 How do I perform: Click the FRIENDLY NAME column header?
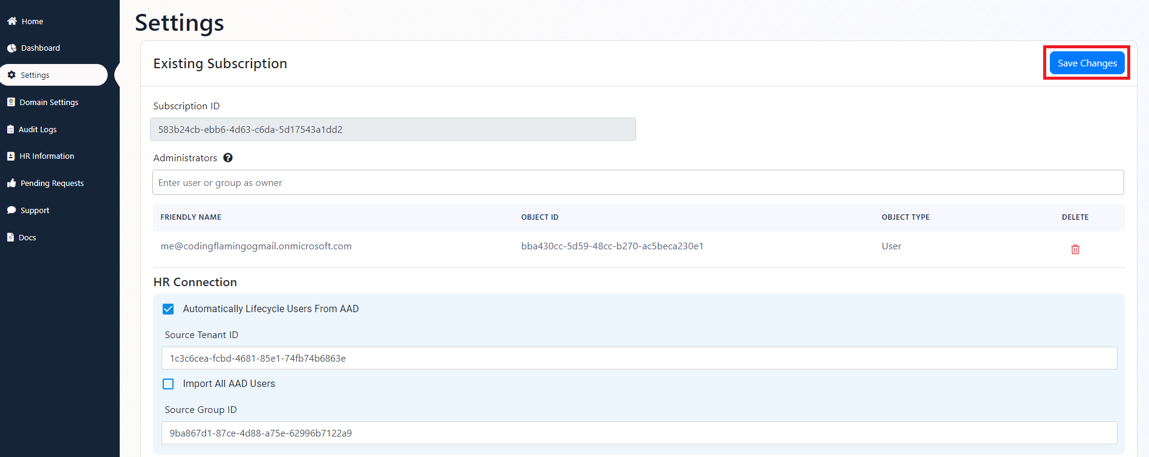click(x=190, y=217)
